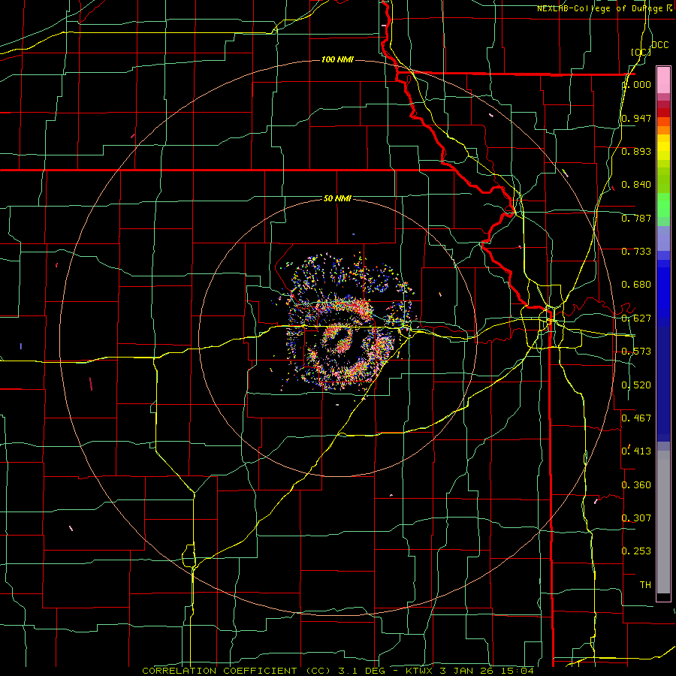The image size is (676, 676).
Task: Click the 0.893 scale value
Action: pos(637,151)
